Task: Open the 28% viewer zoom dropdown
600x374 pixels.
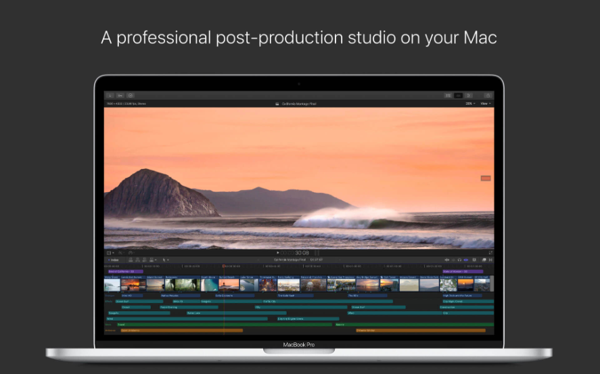Action: pos(470,103)
